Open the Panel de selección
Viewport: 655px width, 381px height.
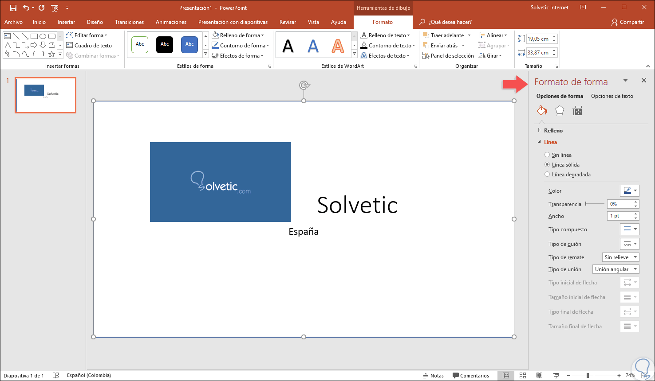tap(448, 56)
